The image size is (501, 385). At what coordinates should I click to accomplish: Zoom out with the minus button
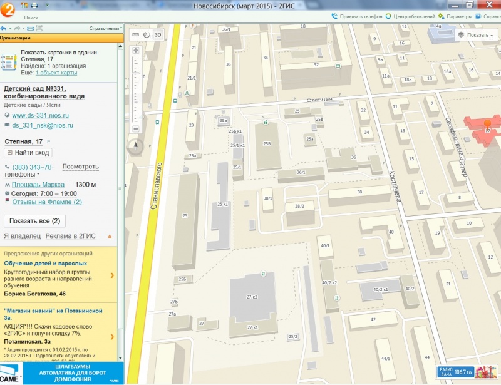(136, 129)
